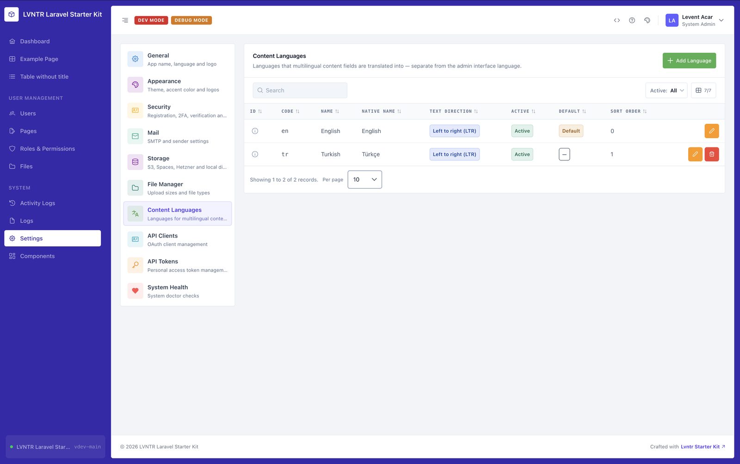Follow the Lvntr Starter Kit link

(703, 447)
